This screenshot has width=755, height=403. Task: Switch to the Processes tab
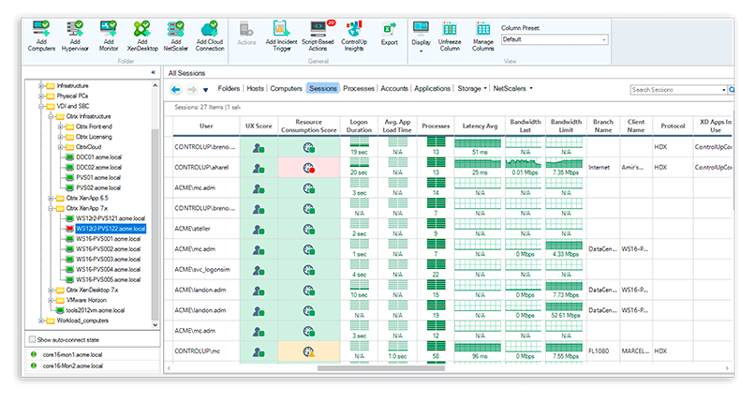click(x=359, y=89)
